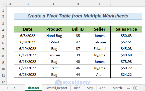This screenshot has height=91, width=145.
Task: Open the March sheet tab
Action: [x=117, y=88]
